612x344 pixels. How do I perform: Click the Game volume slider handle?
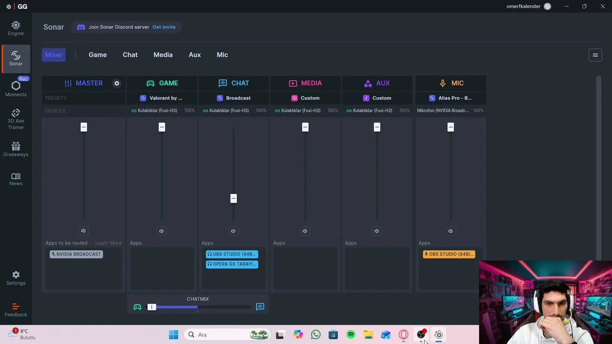click(x=162, y=127)
